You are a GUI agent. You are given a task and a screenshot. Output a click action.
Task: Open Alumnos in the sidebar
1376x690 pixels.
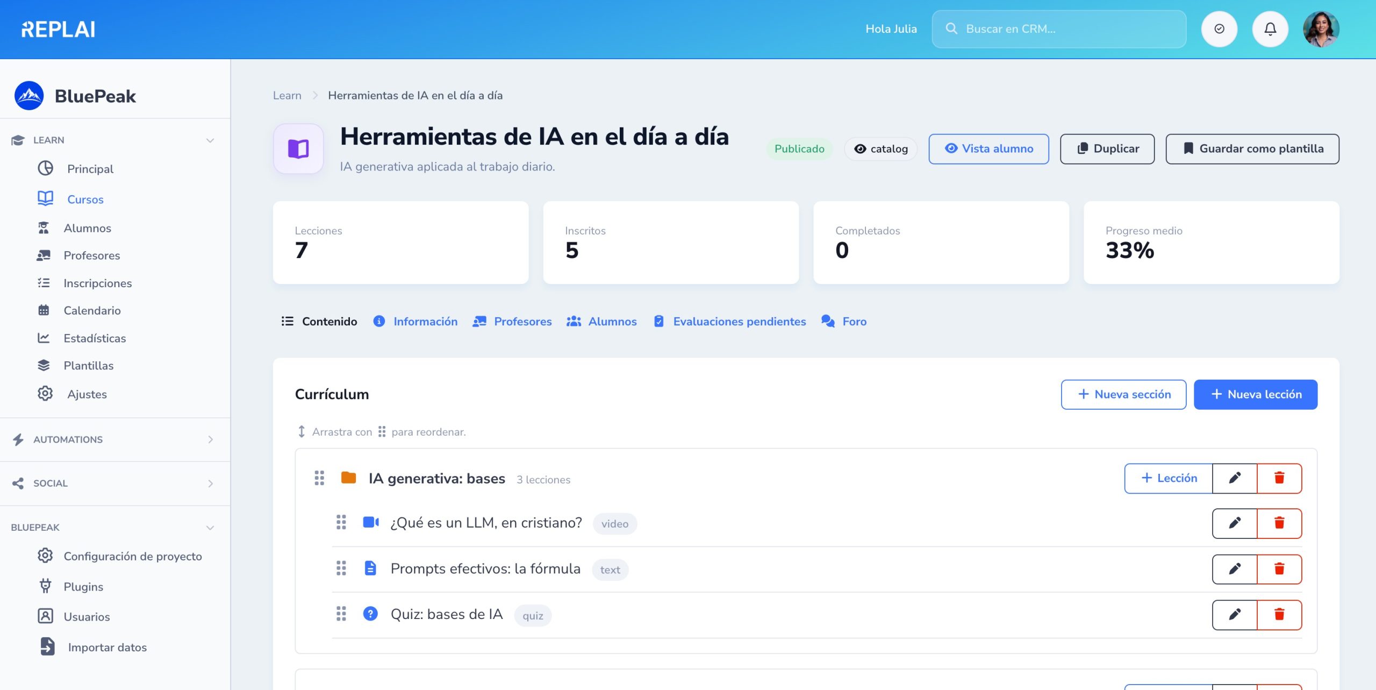click(74, 228)
